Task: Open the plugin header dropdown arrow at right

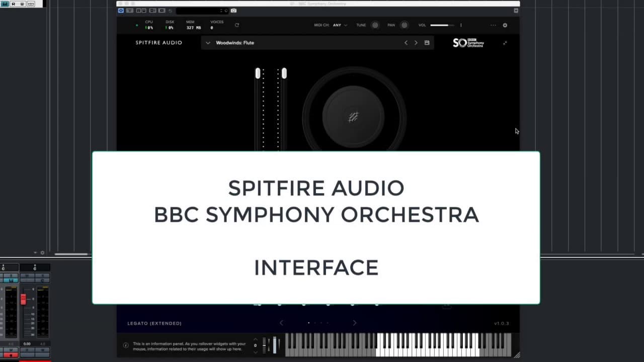Action: (x=516, y=11)
